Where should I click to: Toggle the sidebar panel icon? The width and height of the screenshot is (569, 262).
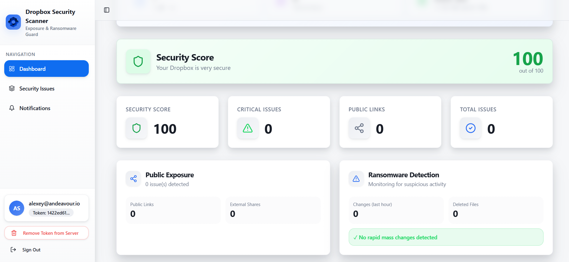(107, 10)
